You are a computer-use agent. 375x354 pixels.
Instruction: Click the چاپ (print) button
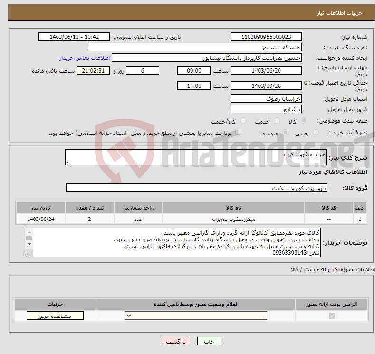pos(209,341)
